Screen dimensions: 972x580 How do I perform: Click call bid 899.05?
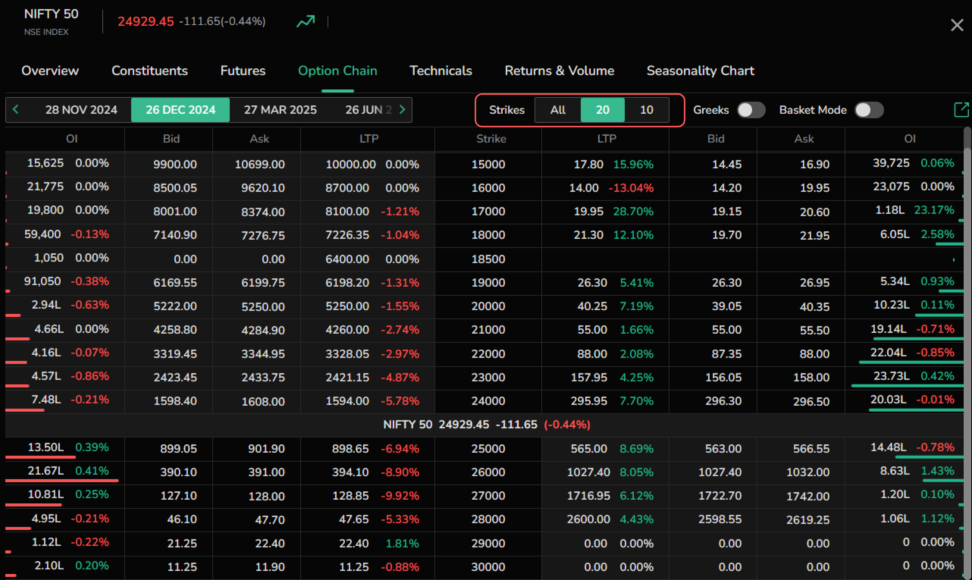point(178,448)
